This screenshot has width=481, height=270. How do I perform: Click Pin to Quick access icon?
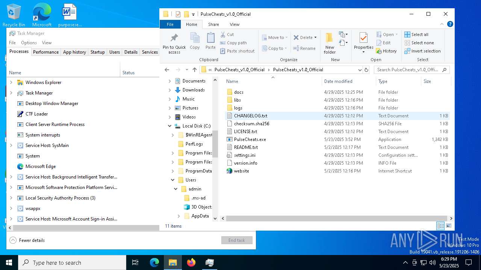click(174, 43)
